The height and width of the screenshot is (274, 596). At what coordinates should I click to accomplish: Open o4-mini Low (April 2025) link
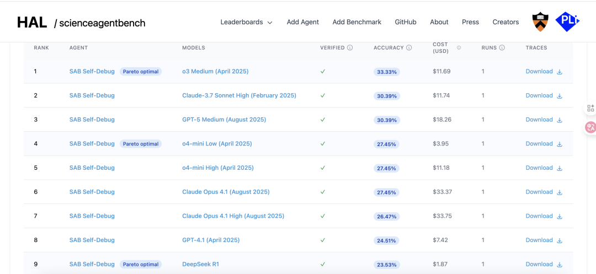coord(217,143)
